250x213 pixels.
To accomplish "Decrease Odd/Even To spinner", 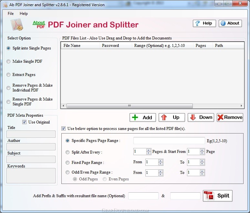I will tap(202, 174).
